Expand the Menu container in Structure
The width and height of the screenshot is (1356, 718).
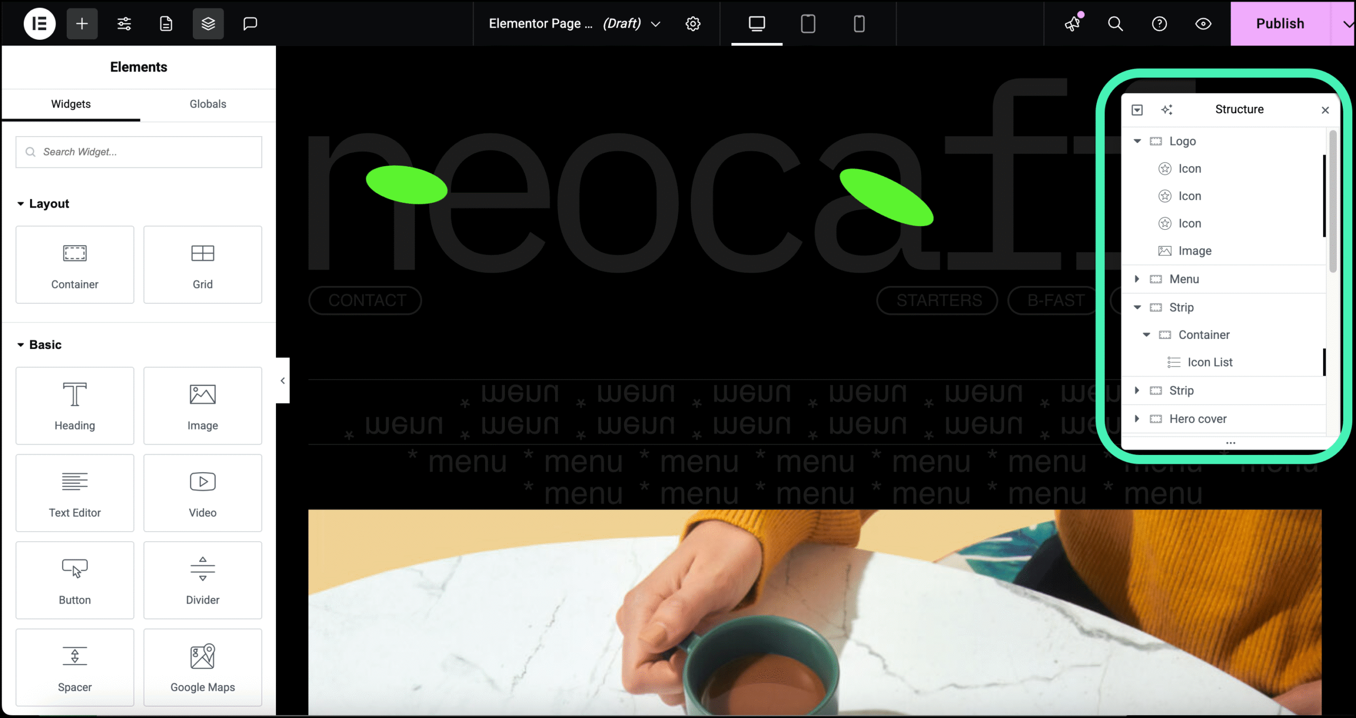tap(1137, 279)
